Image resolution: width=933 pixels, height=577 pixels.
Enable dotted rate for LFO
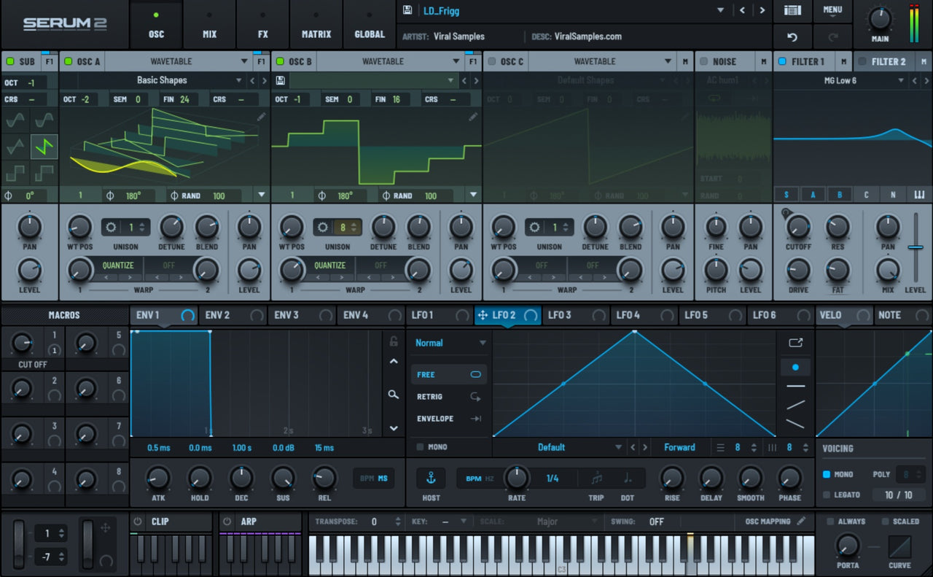click(x=628, y=479)
